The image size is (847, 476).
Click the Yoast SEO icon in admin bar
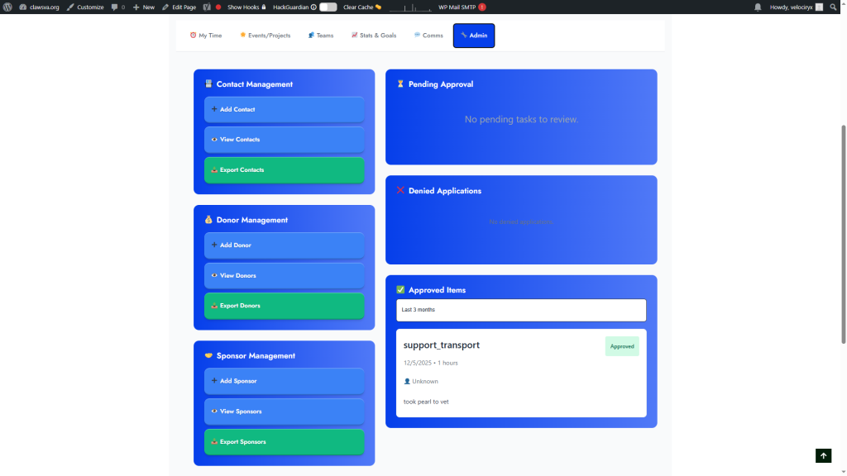coord(207,7)
